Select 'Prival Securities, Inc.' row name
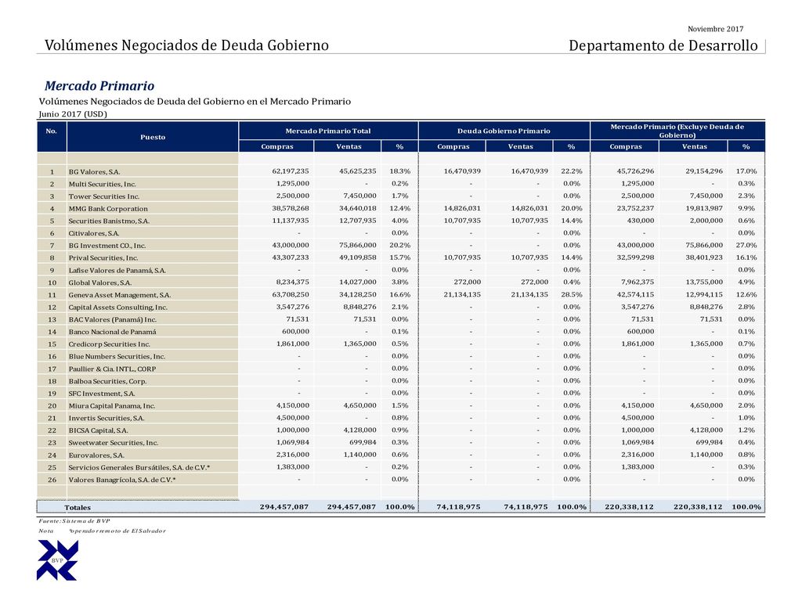Screen dimensions: 802x601 coord(103,257)
